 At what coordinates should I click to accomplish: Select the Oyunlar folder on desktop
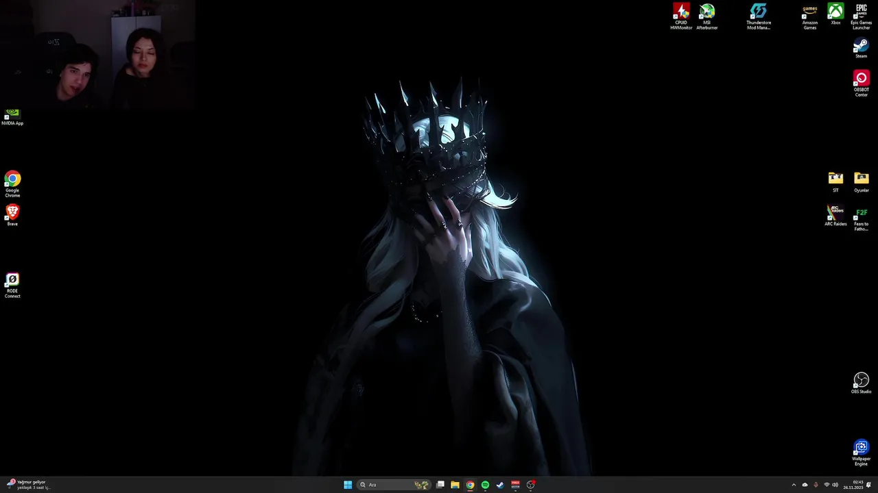click(x=862, y=182)
